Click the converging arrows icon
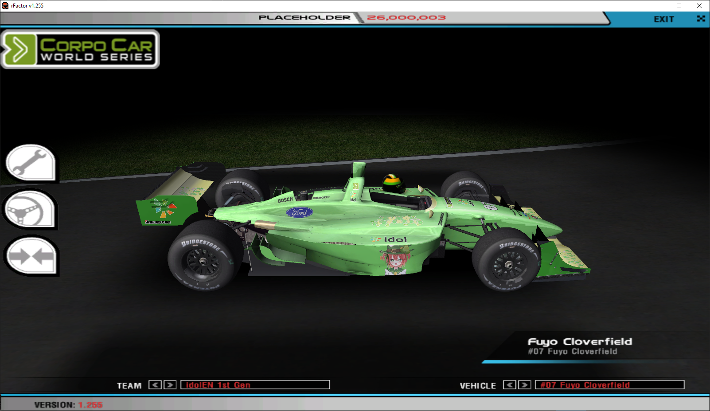710x411 pixels. pyautogui.click(x=31, y=256)
